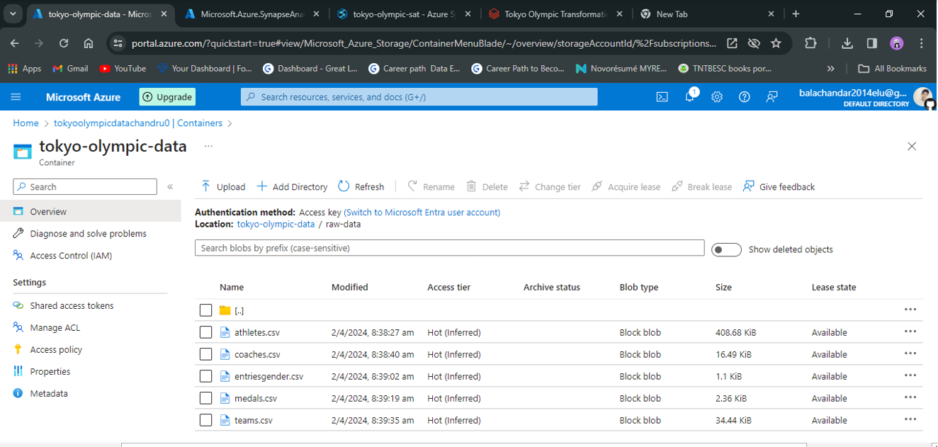Open Chrome extensions puzzle icon
The height and width of the screenshot is (447, 938).
tap(810, 43)
